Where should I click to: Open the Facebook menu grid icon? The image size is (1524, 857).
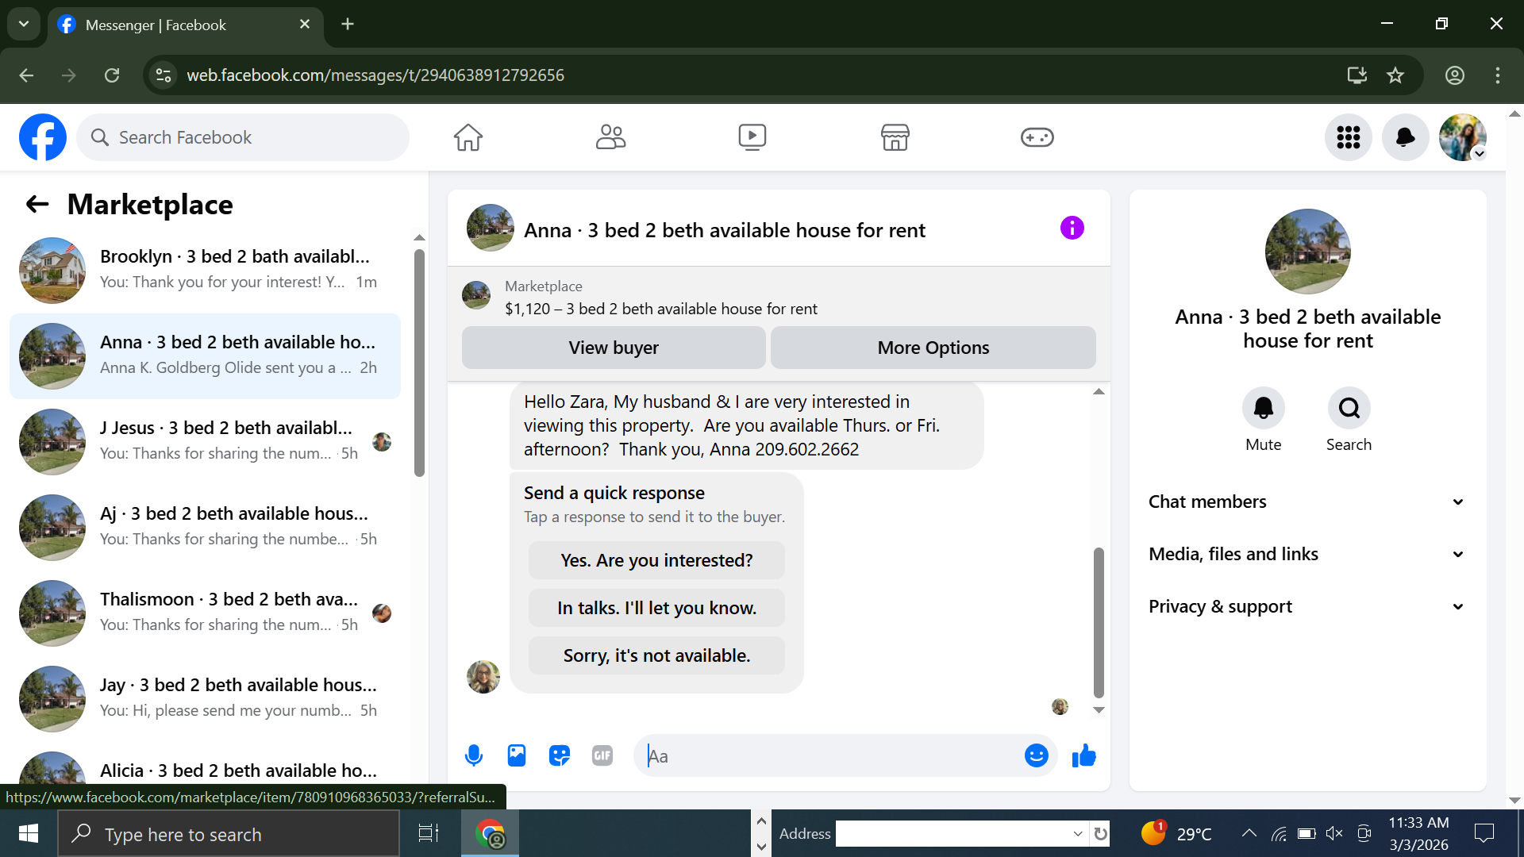1349,137
